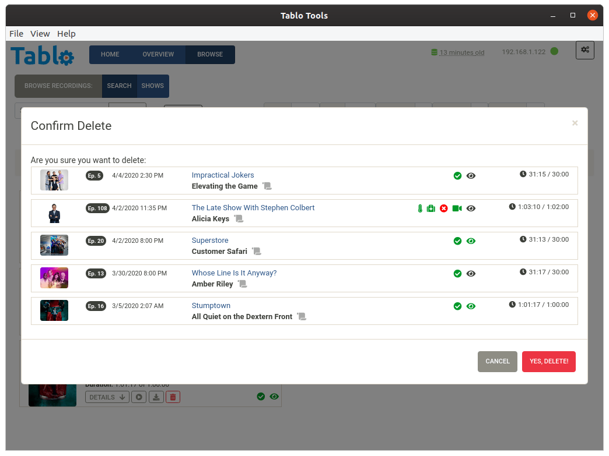Click the video camera icon on Late Show row

tap(457, 208)
